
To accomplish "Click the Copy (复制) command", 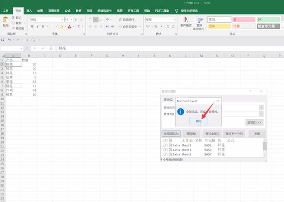I will pyautogui.click(x=17, y=23).
